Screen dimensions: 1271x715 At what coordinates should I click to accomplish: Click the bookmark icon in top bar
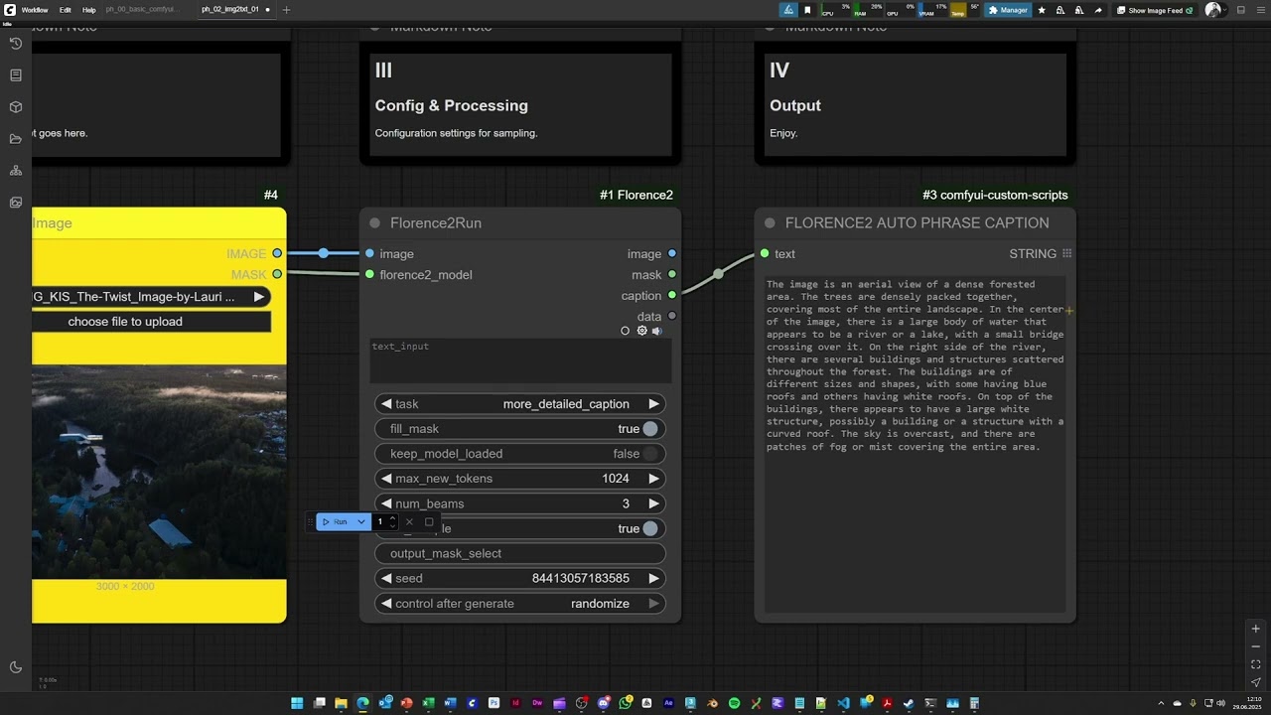[x=807, y=10]
